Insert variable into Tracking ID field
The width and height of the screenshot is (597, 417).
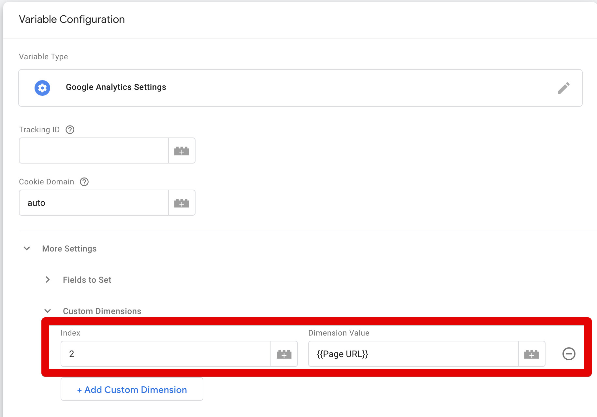tap(182, 151)
